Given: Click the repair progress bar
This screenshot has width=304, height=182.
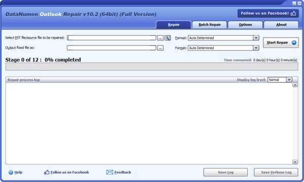Looking at the screenshot, I should click(x=152, y=67).
